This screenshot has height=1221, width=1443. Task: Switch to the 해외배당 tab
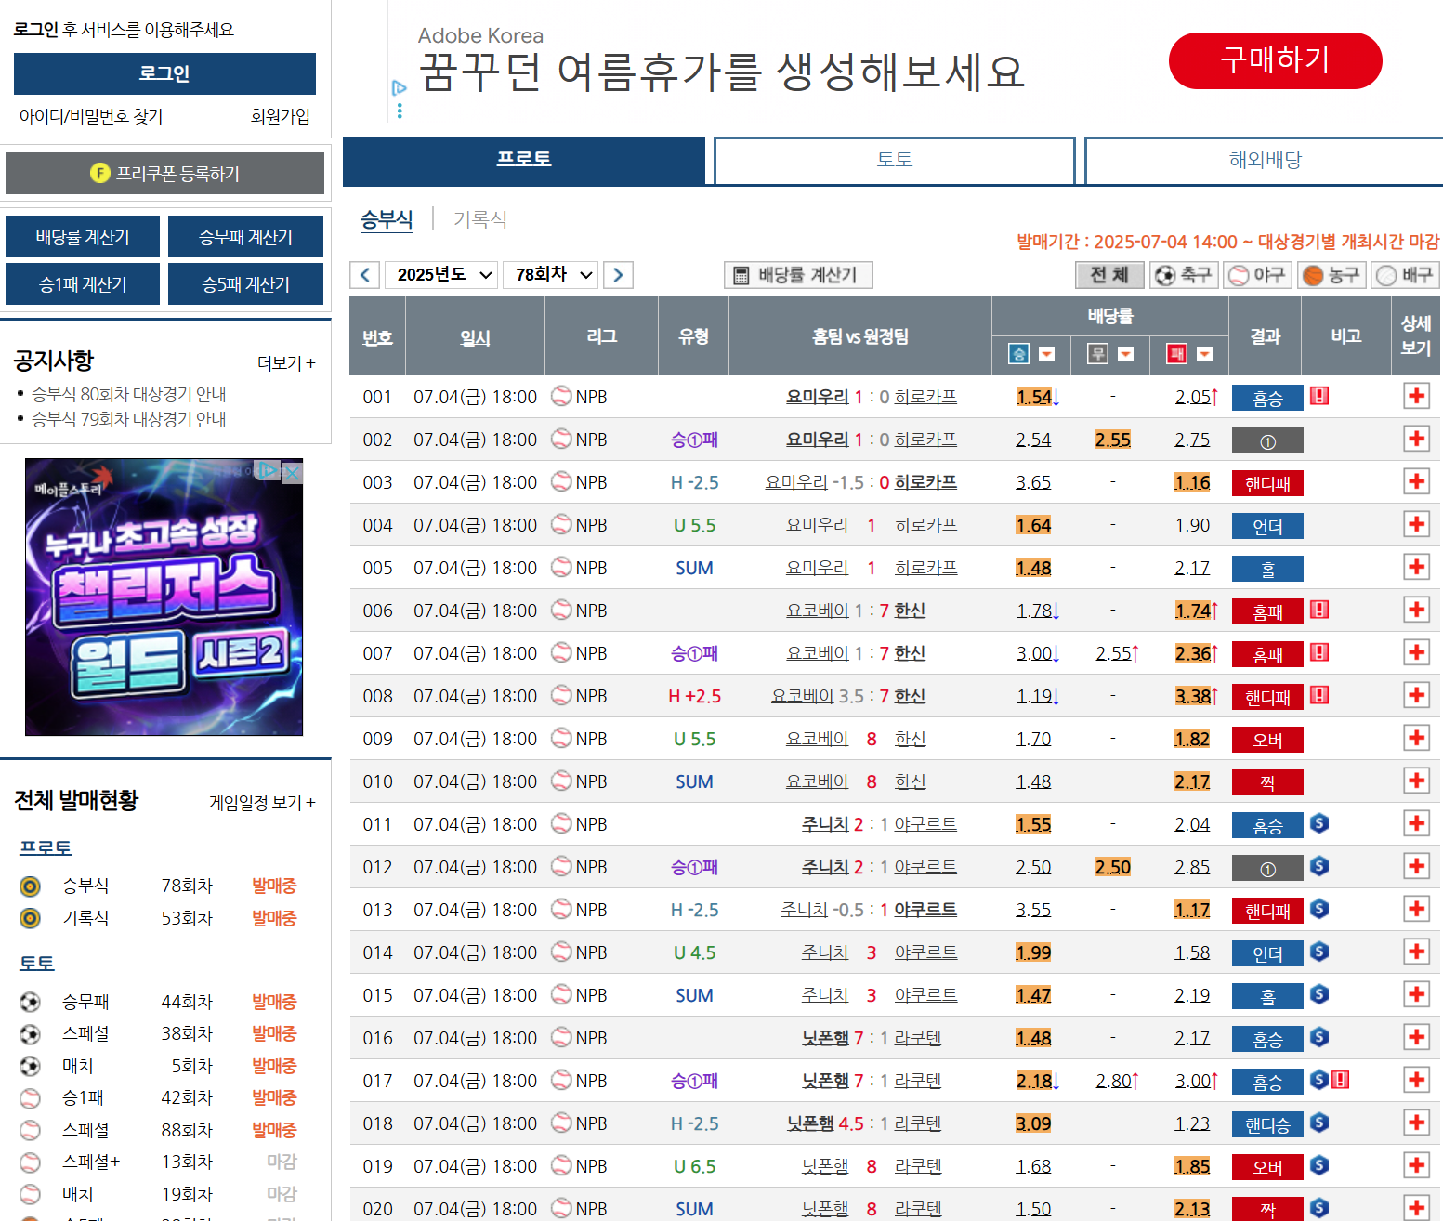tap(1262, 160)
